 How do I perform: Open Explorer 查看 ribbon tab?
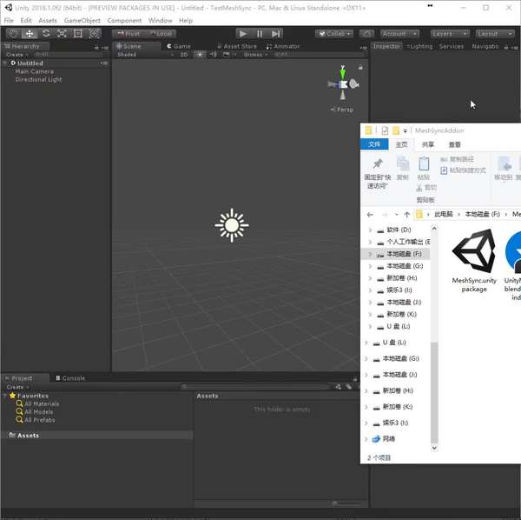454,144
